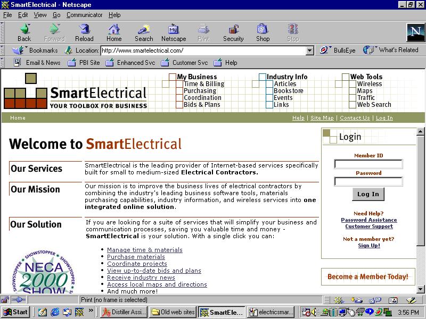Open the Help menu in the menu bar
Screen dimensions: 426x319
(114, 15)
